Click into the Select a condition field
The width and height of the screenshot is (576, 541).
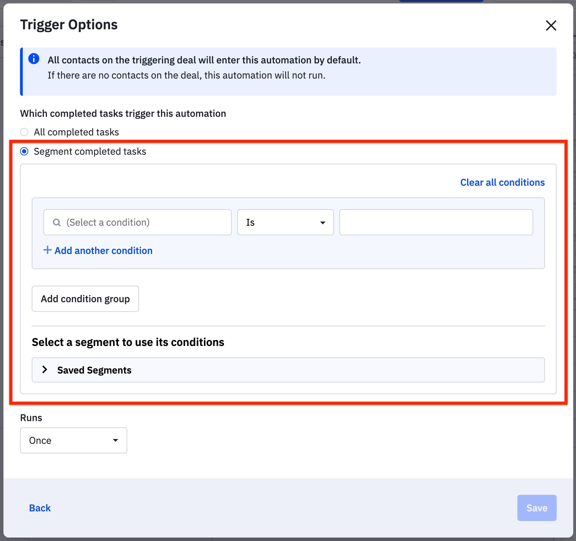[x=137, y=222]
